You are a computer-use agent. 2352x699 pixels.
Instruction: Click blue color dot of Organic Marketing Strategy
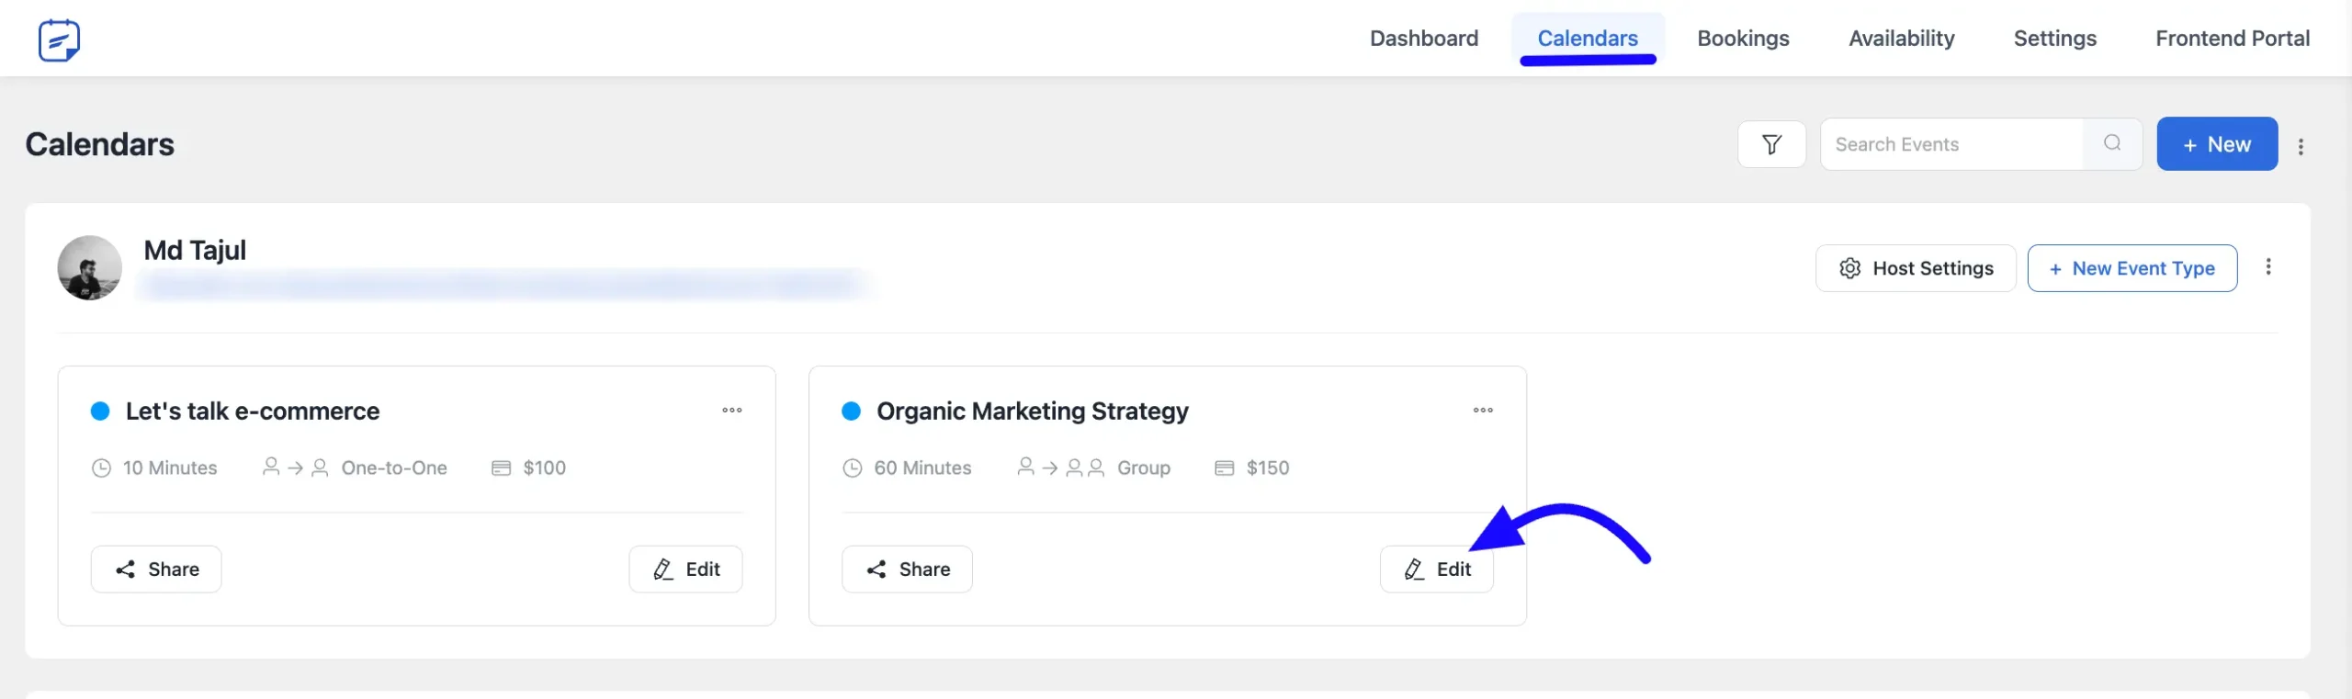pos(851,412)
